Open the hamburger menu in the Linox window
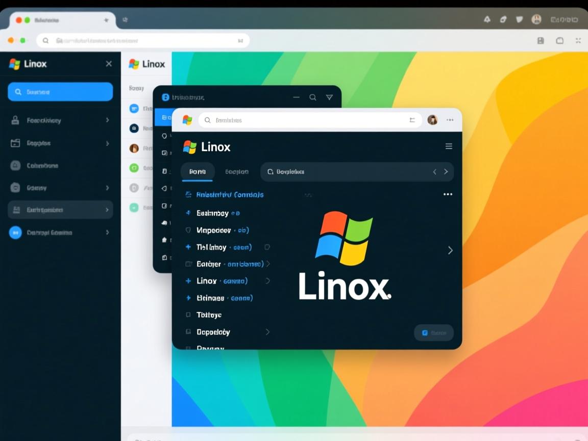588x441 pixels. point(449,146)
